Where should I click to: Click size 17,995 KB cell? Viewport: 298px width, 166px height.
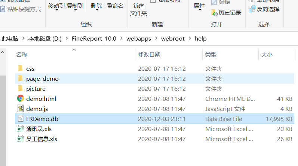279,119
